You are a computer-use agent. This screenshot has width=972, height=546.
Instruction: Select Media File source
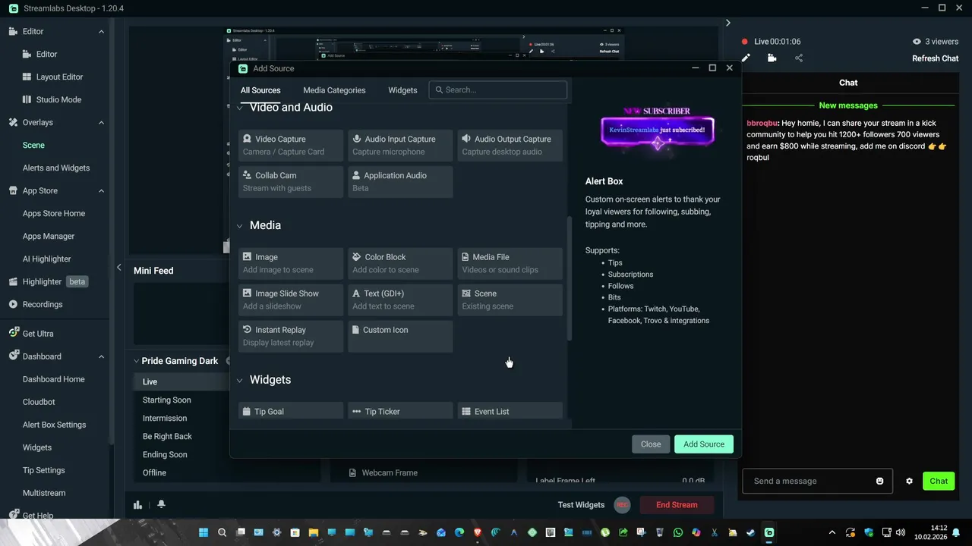click(x=510, y=264)
